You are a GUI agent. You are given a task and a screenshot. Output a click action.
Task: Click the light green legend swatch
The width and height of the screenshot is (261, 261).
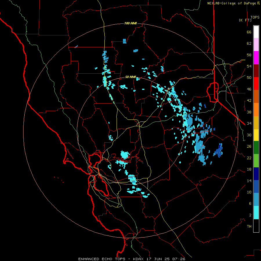256,161
